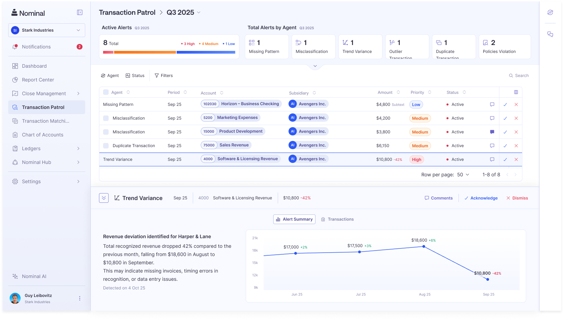Select all rows with the header checkbox
The height and width of the screenshot is (321, 564).
[106, 92]
